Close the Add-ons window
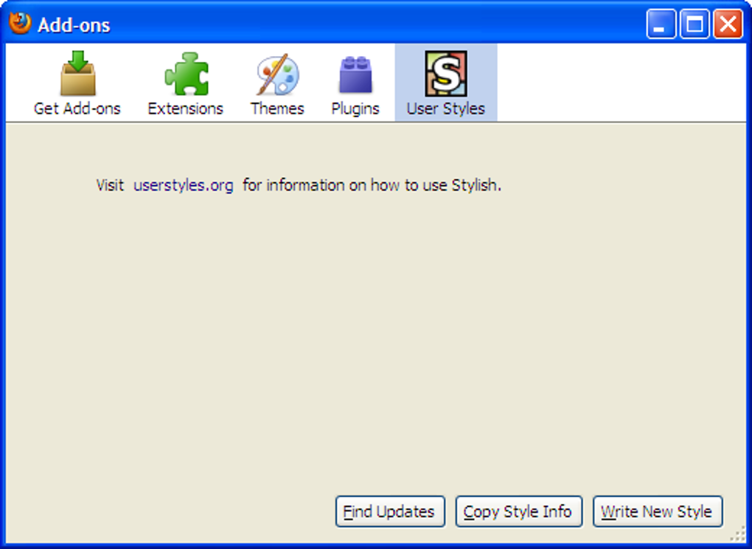Image resolution: width=752 pixels, height=549 pixels. click(728, 24)
